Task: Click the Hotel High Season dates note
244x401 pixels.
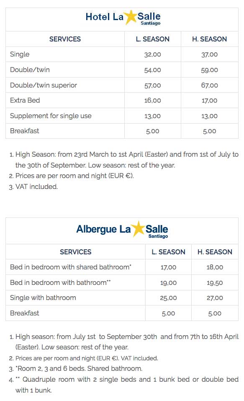Action: click(124, 160)
